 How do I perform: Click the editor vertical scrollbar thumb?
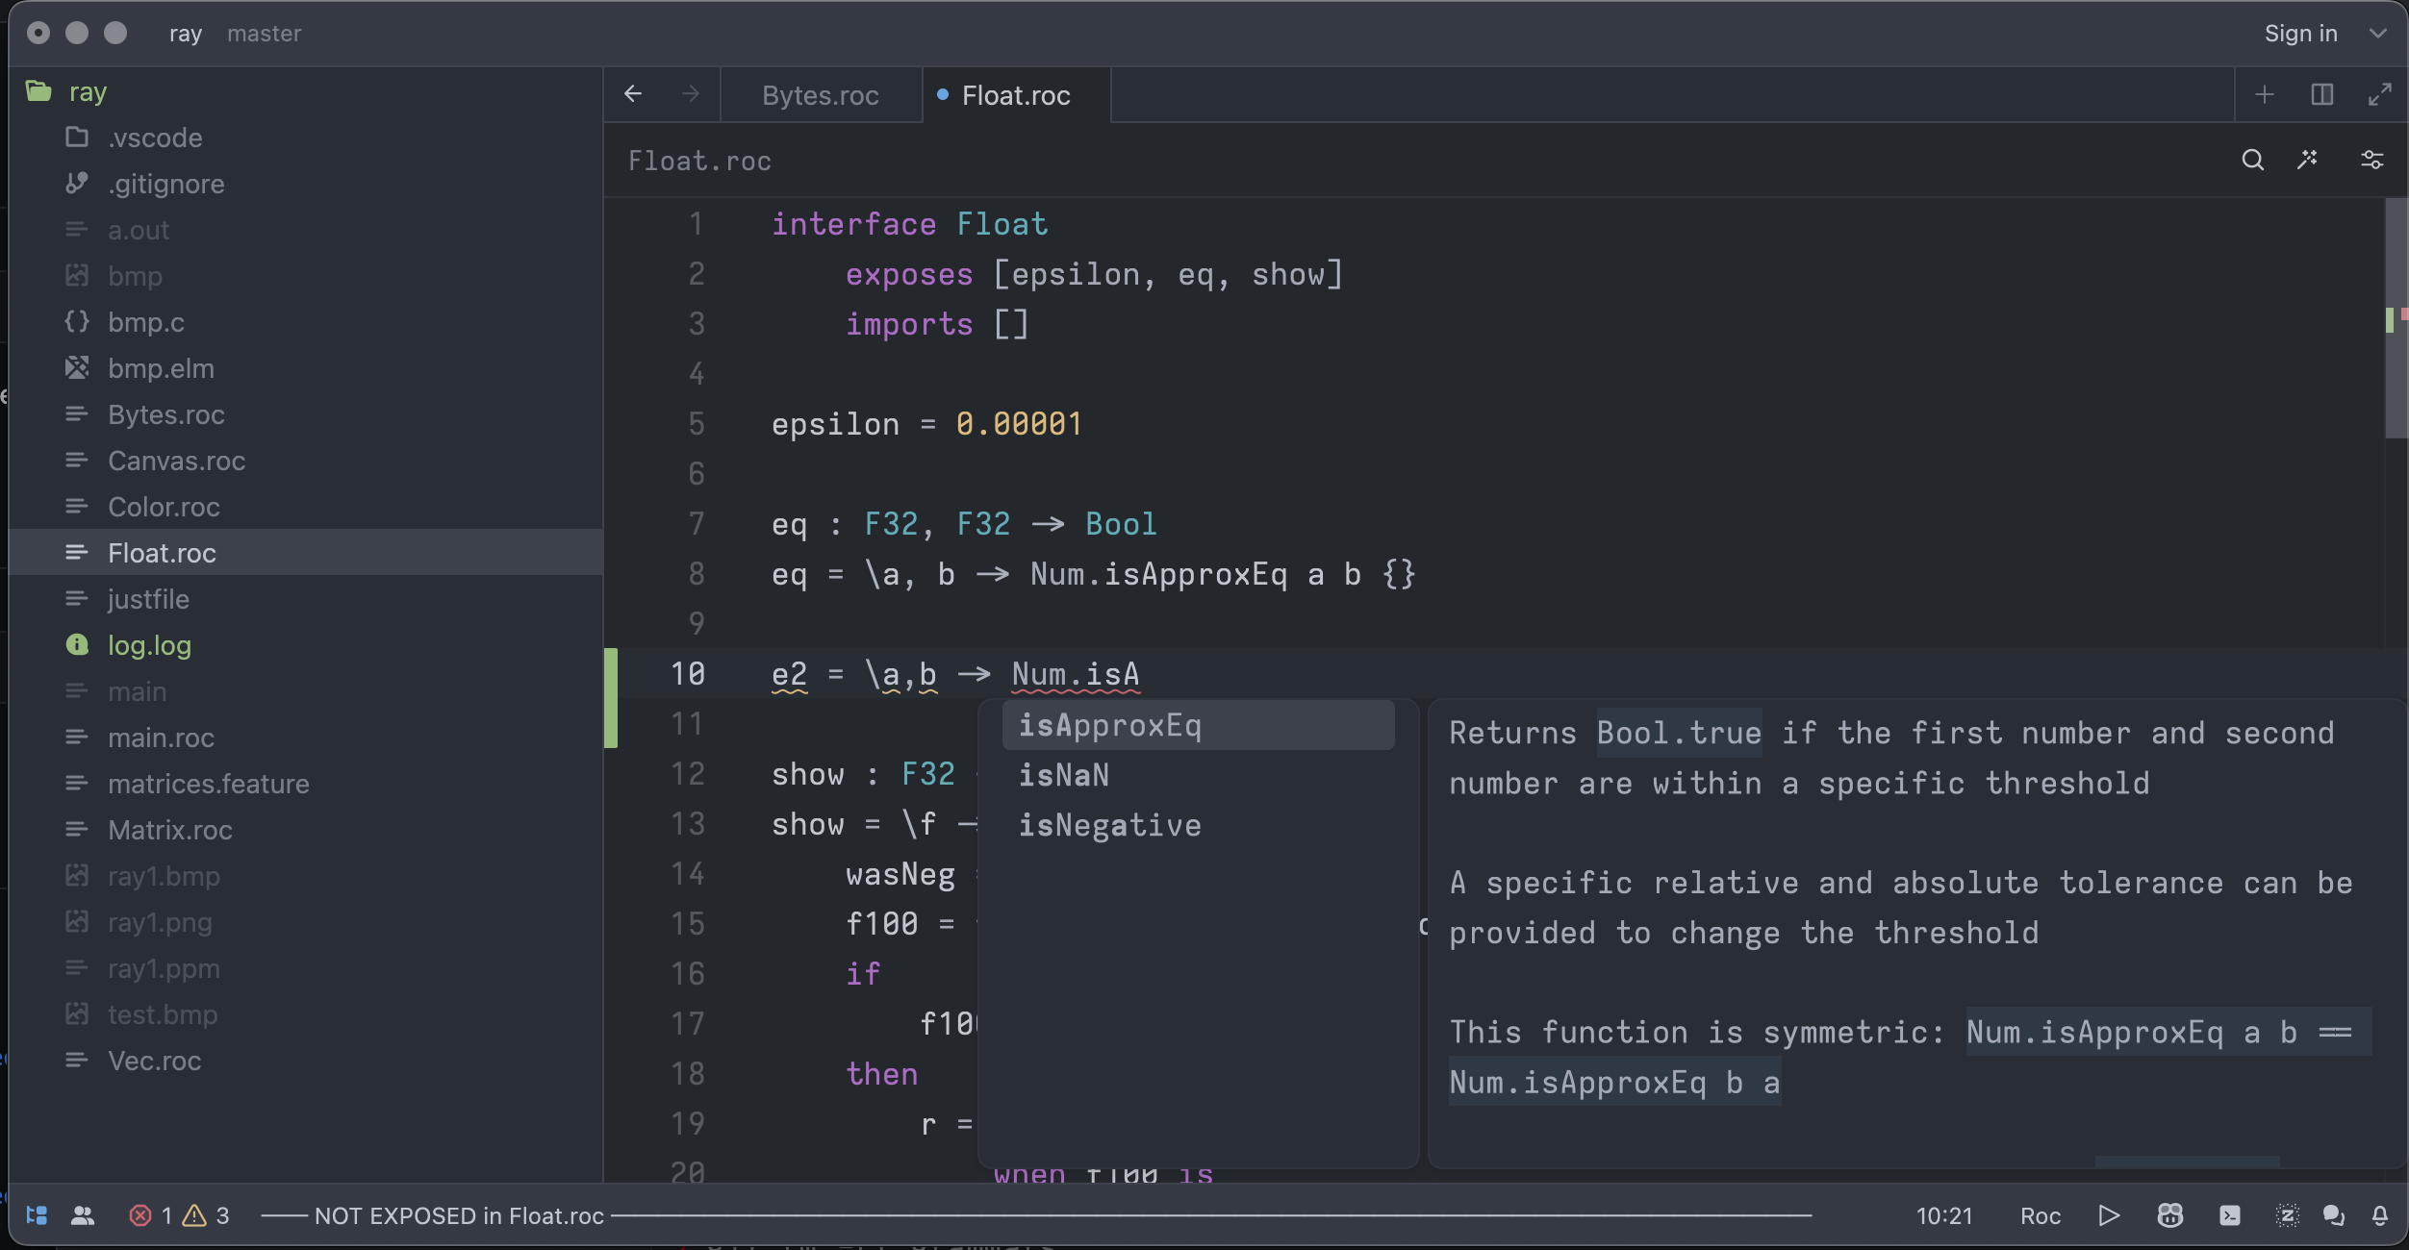coord(2396,318)
